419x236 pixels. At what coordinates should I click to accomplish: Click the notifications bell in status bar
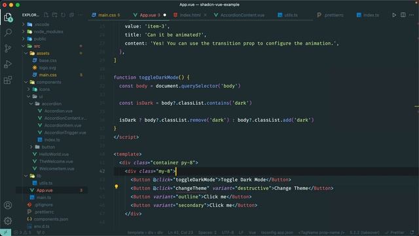(x=412, y=233)
